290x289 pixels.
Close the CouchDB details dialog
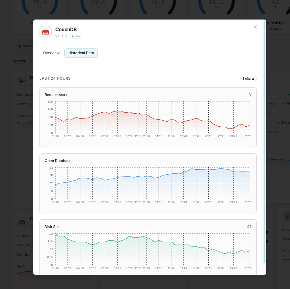click(255, 27)
